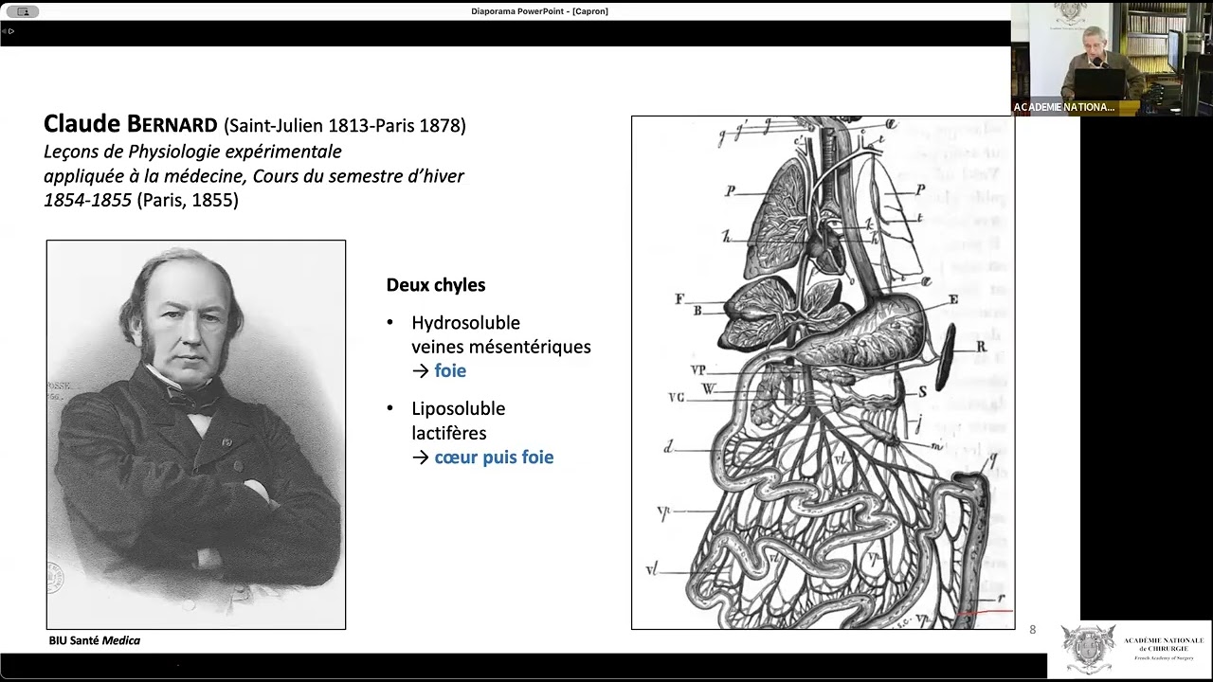This screenshot has width=1213, height=682.
Task: Click the ACADEMIE NATIONA... participant name label
Action: point(1064,107)
